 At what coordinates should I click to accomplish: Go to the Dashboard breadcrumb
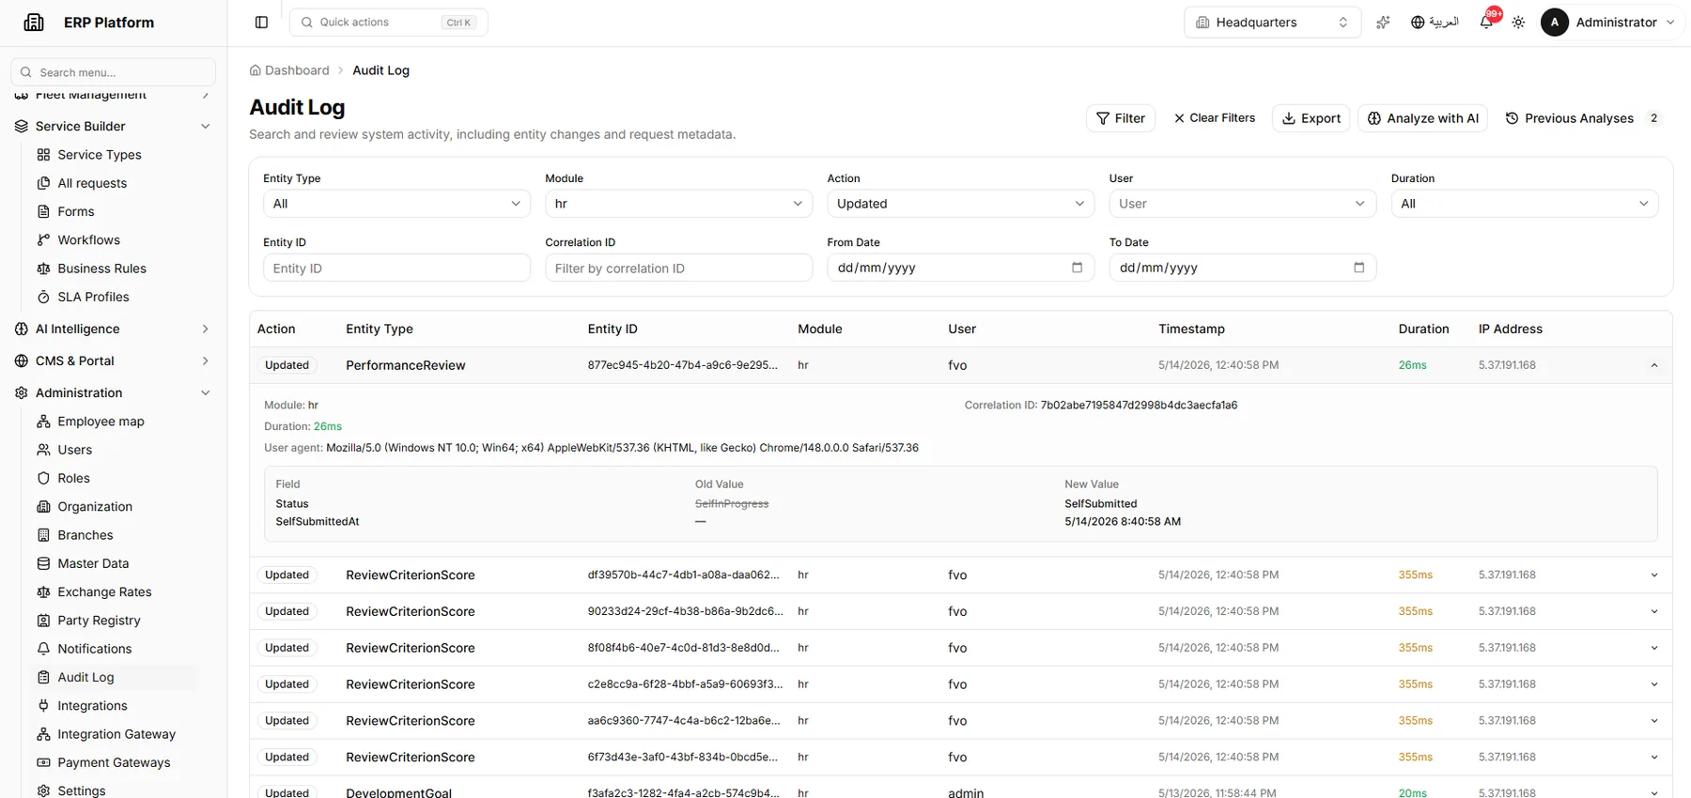[289, 70]
